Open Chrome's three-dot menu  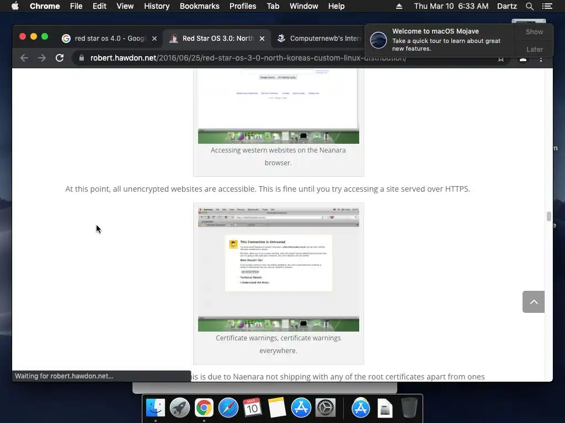[x=541, y=59]
